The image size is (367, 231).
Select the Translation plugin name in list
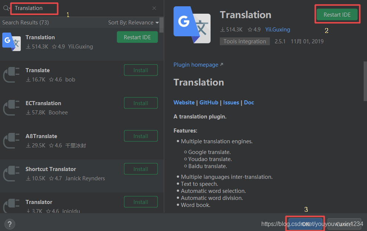(40, 37)
